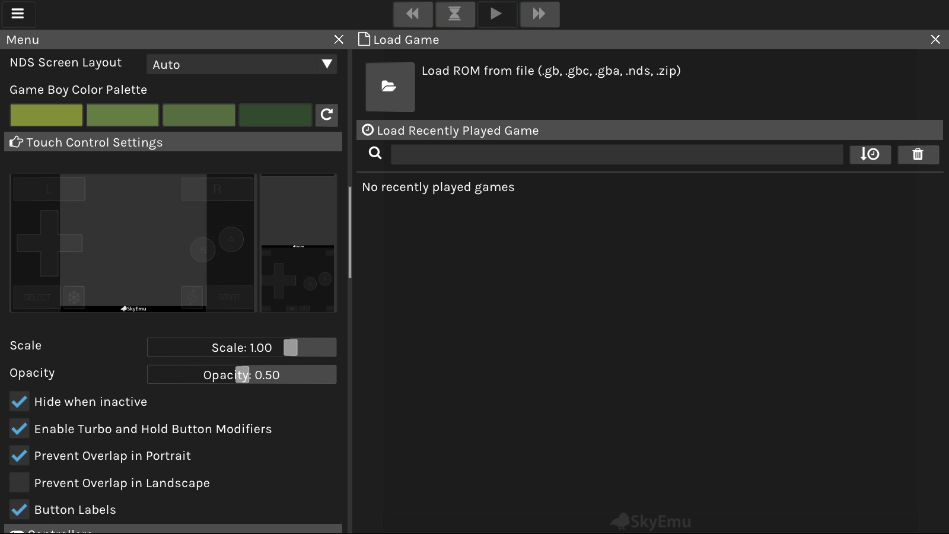Viewport: 949px width, 534px height.
Task: Click the rewind button in top toolbar
Action: 413,14
